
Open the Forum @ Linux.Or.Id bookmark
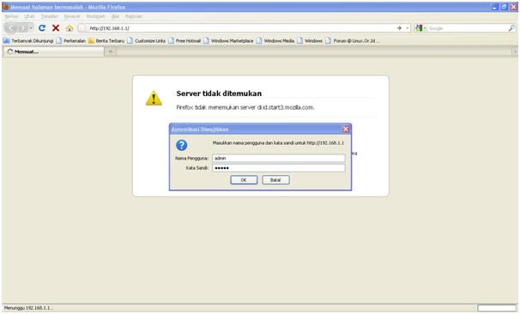pos(353,41)
